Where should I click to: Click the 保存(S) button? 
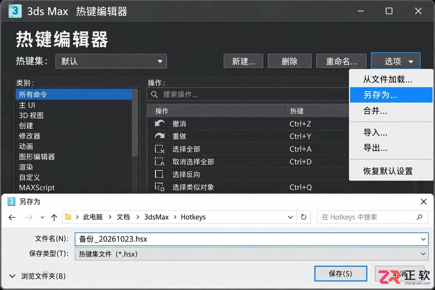(x=341, y=274)
